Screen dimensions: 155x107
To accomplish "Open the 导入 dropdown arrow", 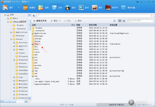I will (60, 21).
